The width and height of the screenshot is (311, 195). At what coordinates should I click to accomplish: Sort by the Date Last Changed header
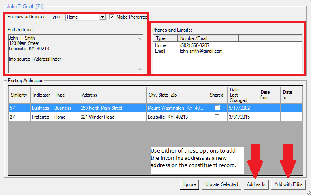(243, 95)
